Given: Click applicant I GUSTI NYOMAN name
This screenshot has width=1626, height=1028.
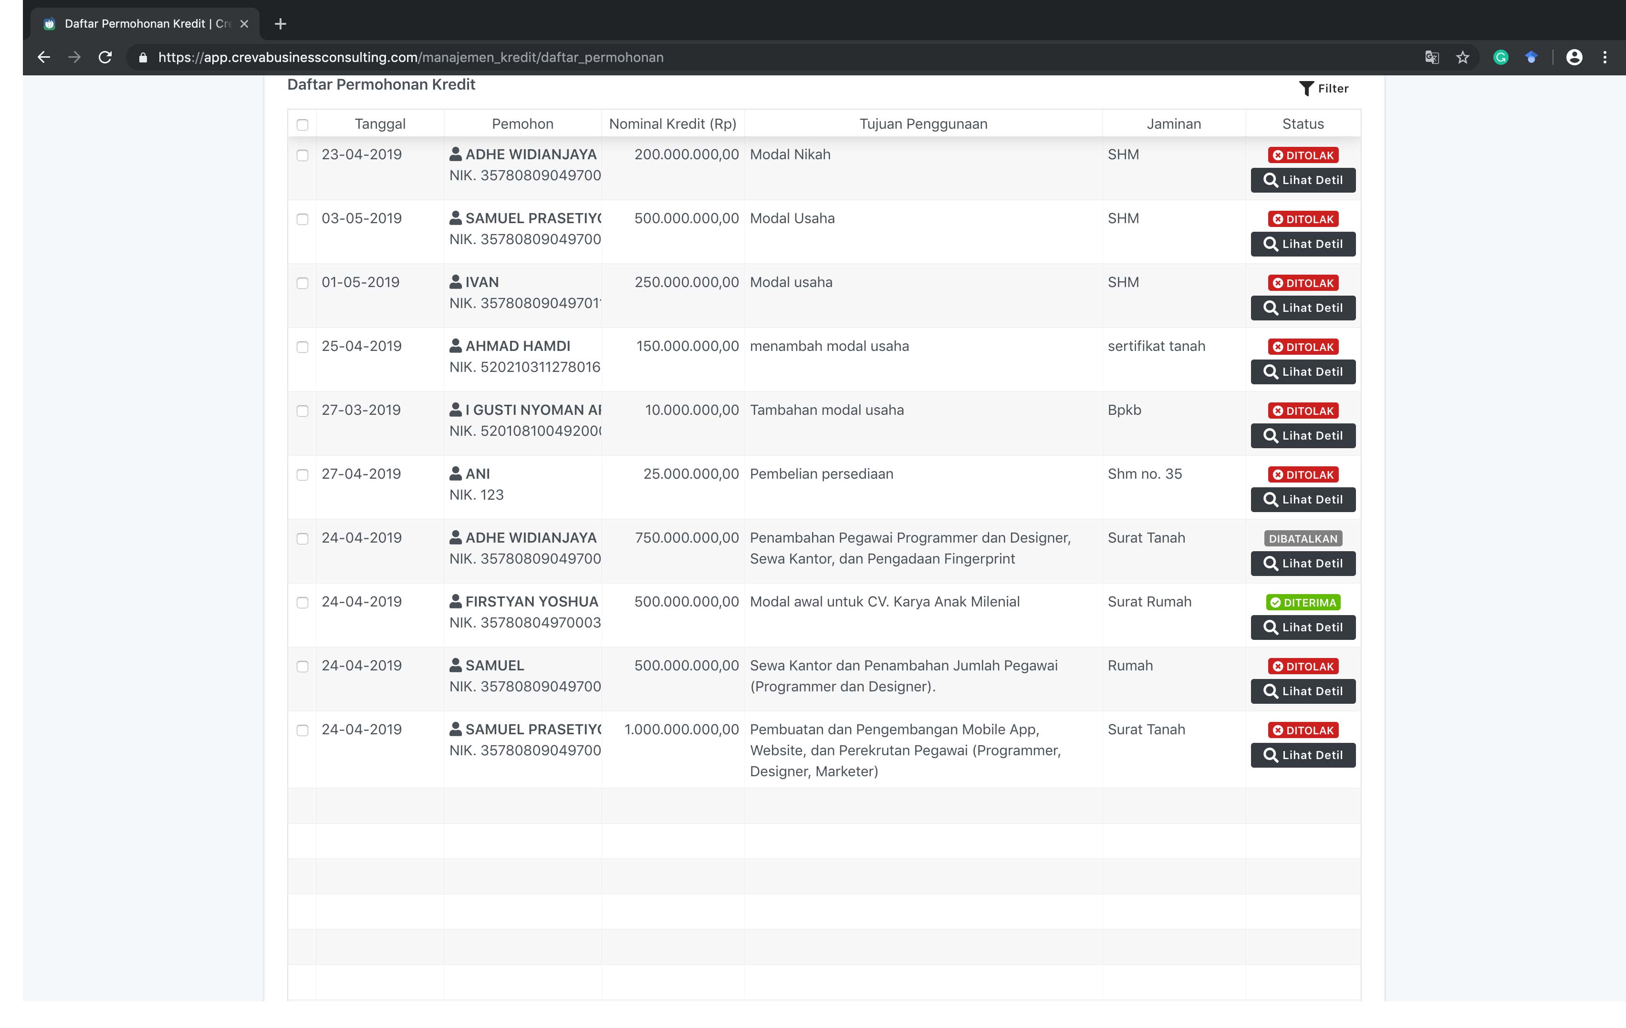Looking at the screenshot, I should coord(533,411).
